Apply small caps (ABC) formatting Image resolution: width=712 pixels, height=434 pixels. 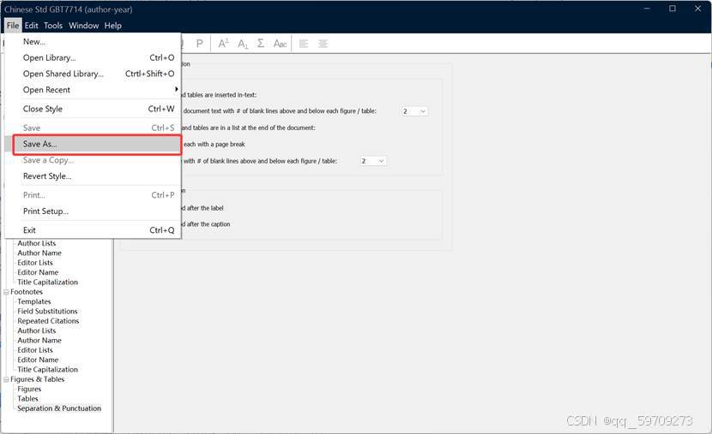coord(281,44)
